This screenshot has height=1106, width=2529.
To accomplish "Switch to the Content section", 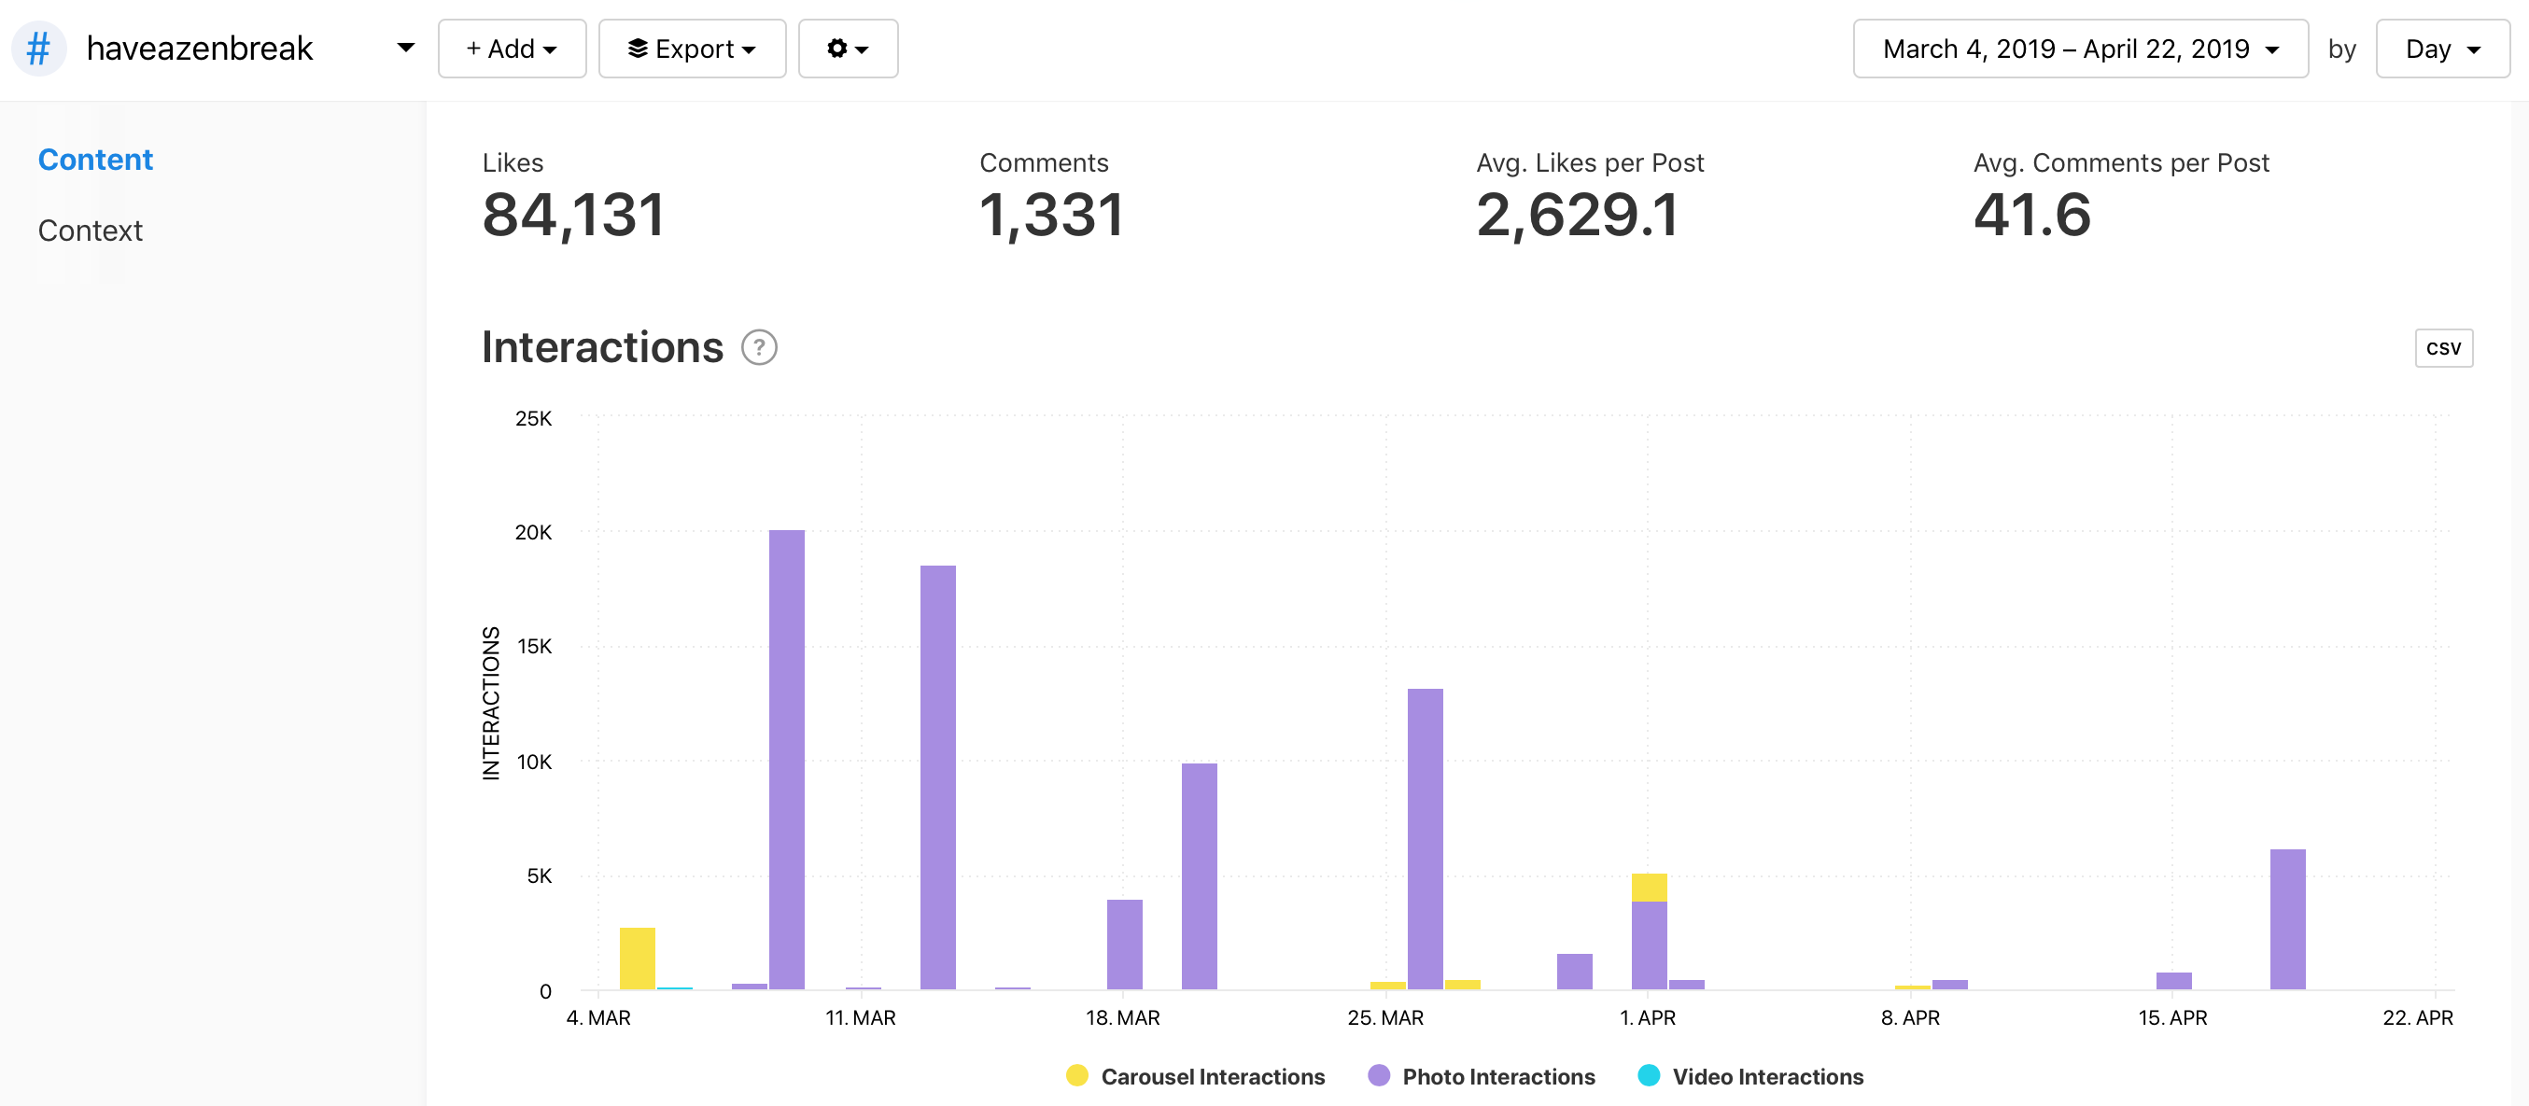I will coord(95,160).
